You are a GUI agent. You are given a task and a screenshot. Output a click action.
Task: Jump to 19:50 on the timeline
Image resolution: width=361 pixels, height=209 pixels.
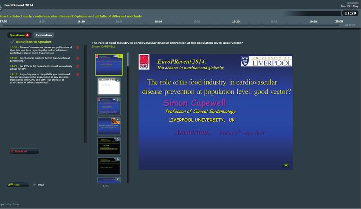pyautogui.click(x=313, y=21)
